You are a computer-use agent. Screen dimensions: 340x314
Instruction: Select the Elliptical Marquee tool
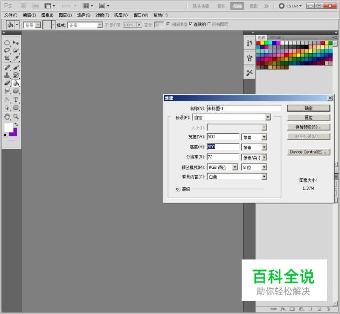[7, 42]
